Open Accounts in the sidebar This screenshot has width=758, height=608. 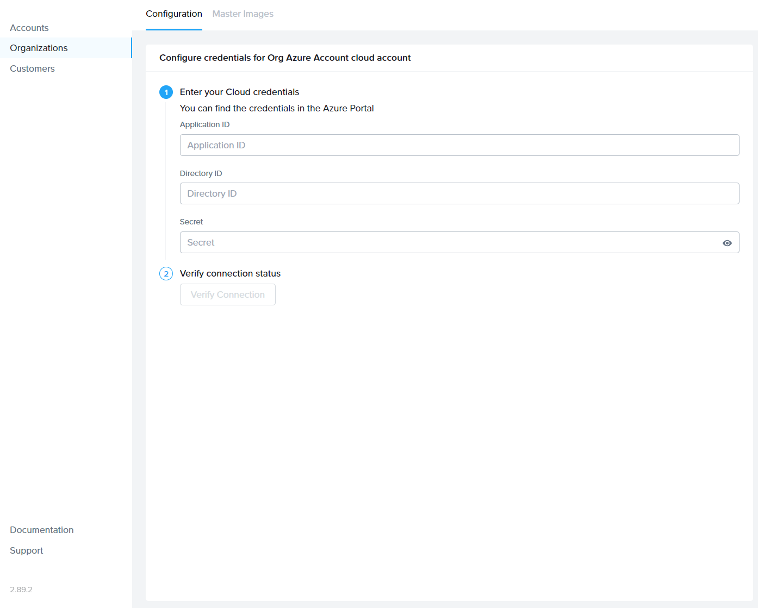(29, 28)
